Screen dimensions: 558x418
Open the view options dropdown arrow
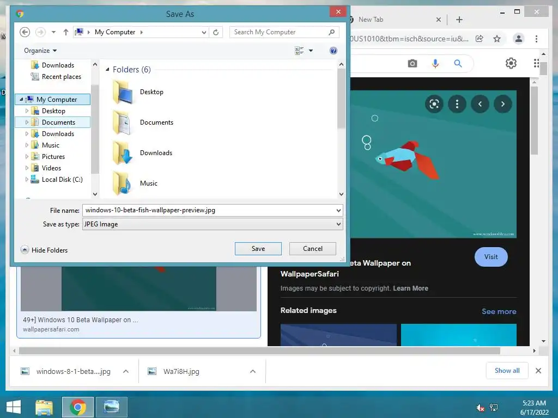click(311, 51)
